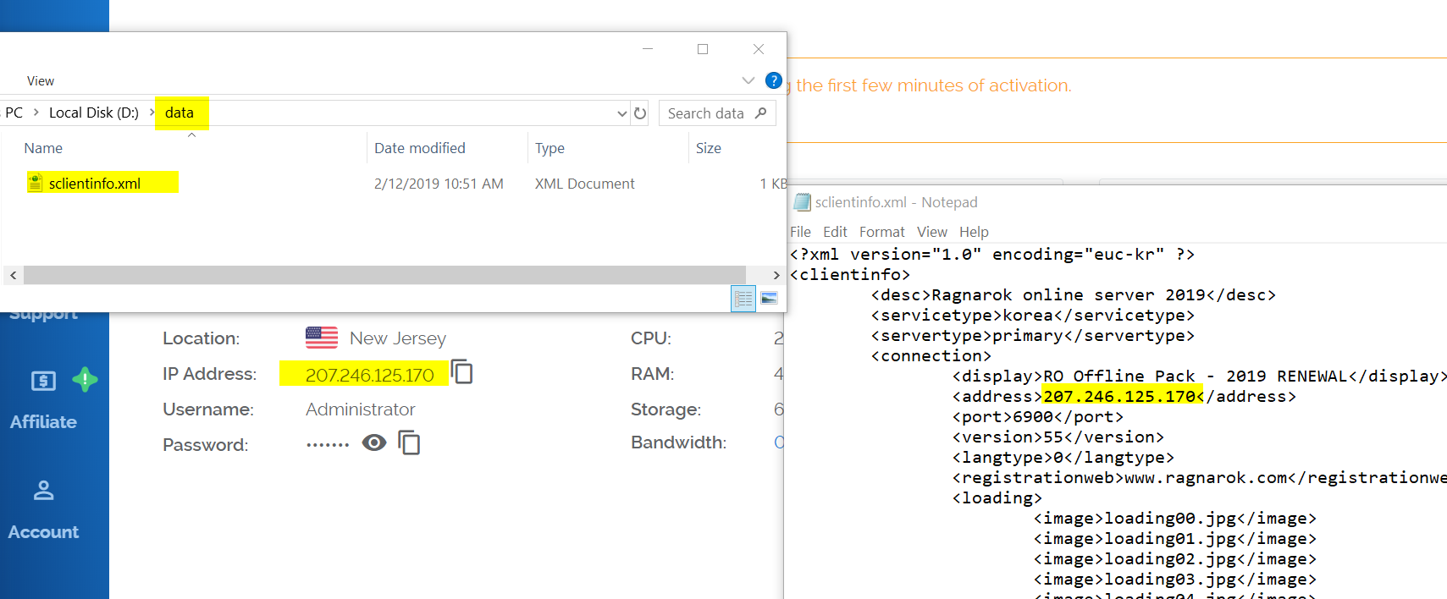Click scroll left arrow in Explorer
This screenshot has height=599, width=1447.
tap(13, 275)
